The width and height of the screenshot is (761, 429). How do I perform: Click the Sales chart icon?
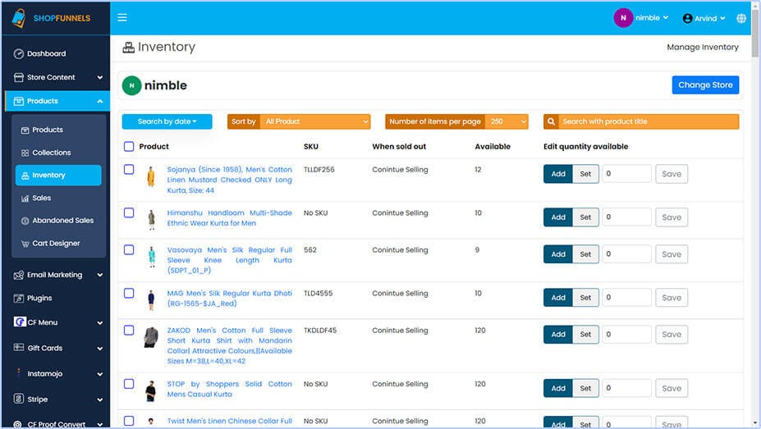tap(25, 199)
